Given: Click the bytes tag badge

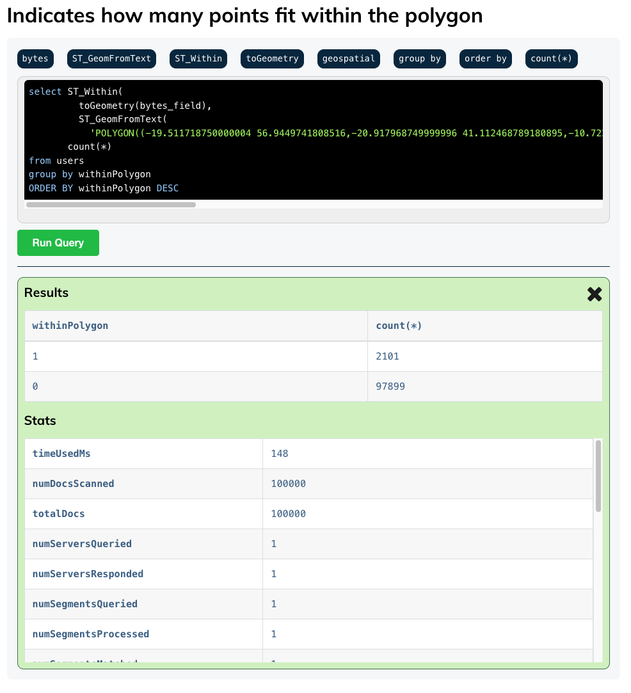Looking at the screenshot, I should point(35,58).
